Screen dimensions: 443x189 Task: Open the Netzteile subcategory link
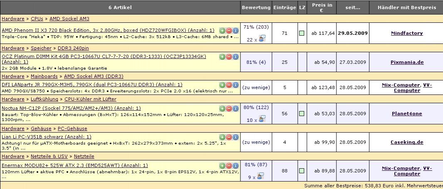(84, 156)
